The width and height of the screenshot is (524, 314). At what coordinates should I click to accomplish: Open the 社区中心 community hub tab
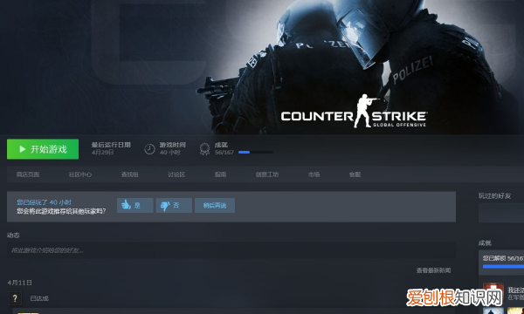tap(80, 174)
